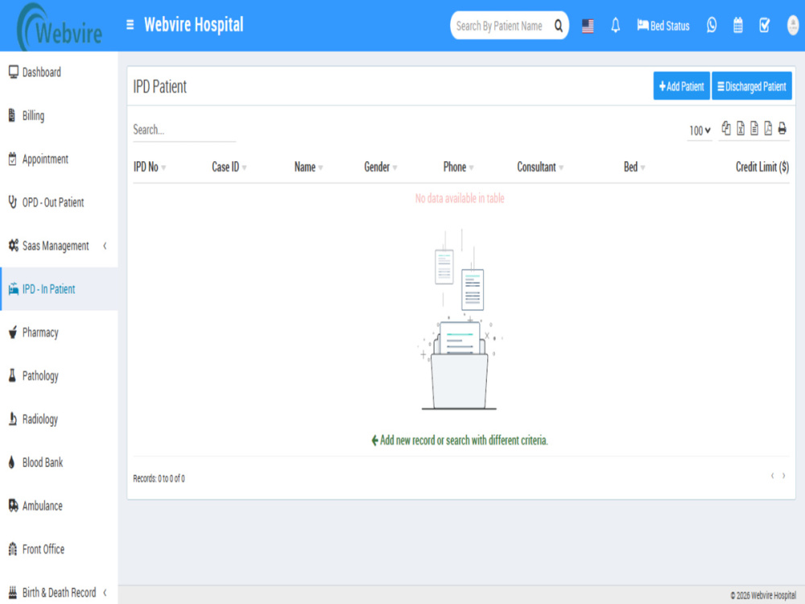805x604 pixels.
Task: Sort by IPD No column
Action: (x=150, y=167)
